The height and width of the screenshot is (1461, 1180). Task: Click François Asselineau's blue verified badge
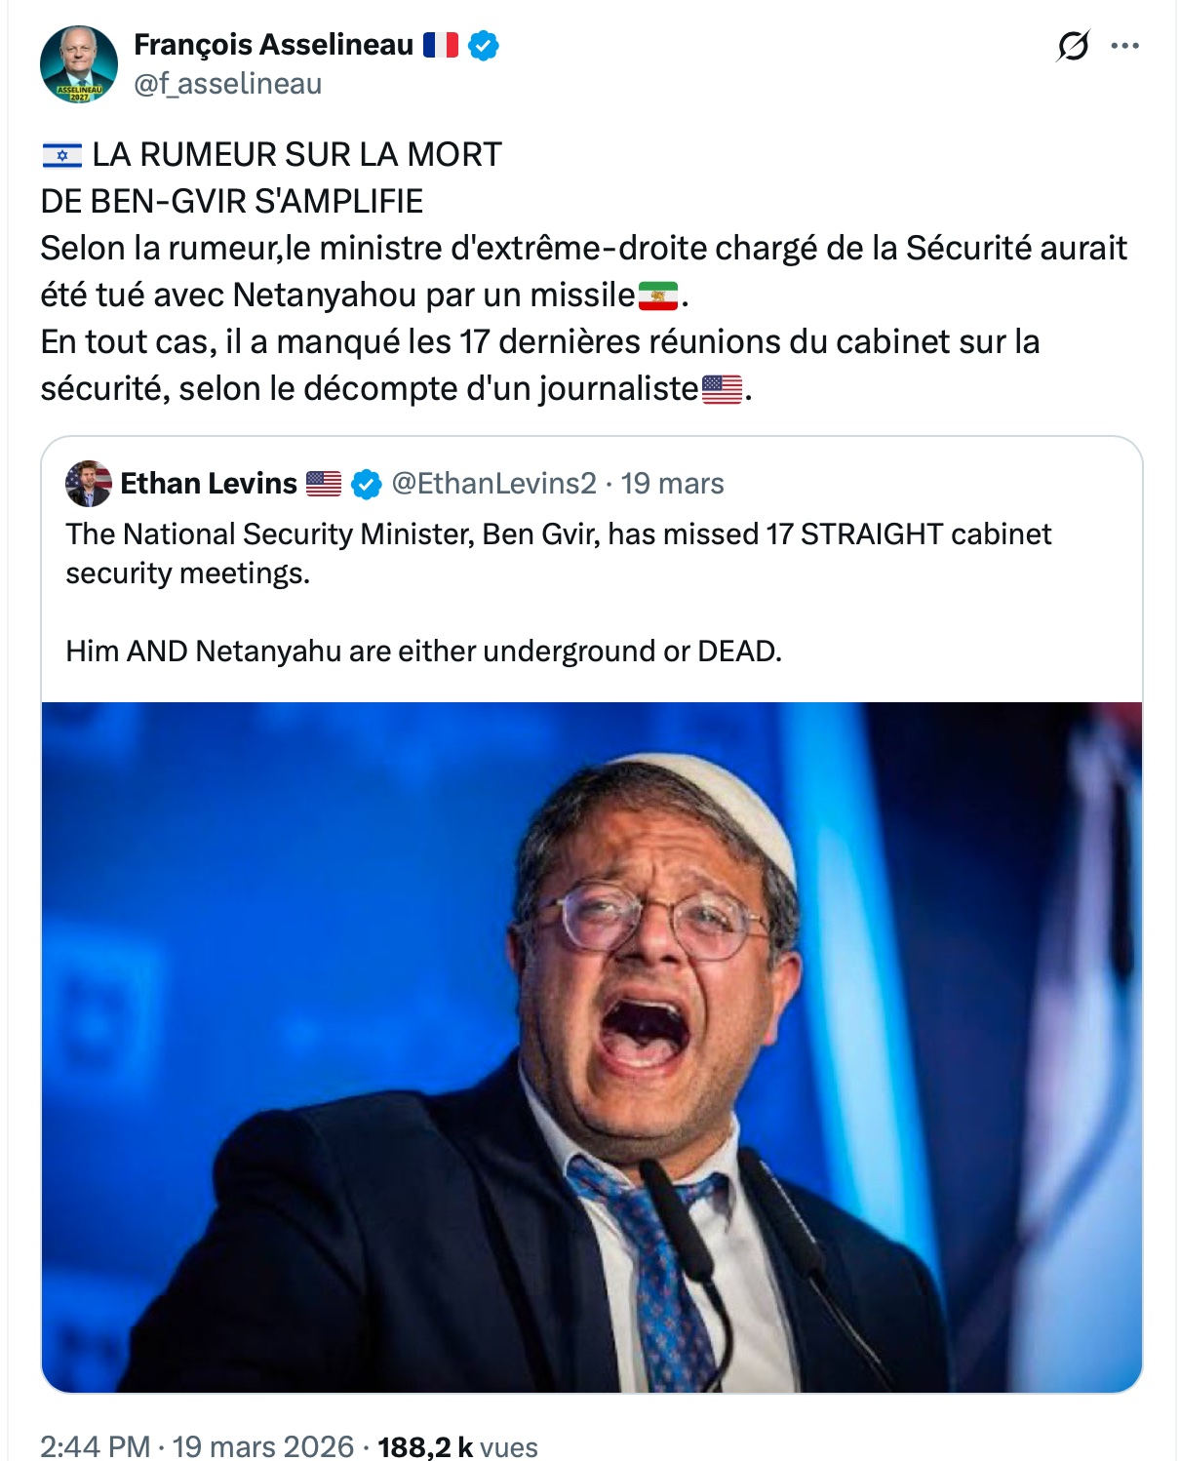484,45
